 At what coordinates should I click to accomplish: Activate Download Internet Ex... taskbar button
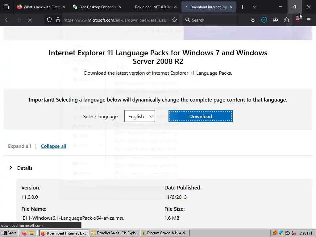click(x=64, y=233)
